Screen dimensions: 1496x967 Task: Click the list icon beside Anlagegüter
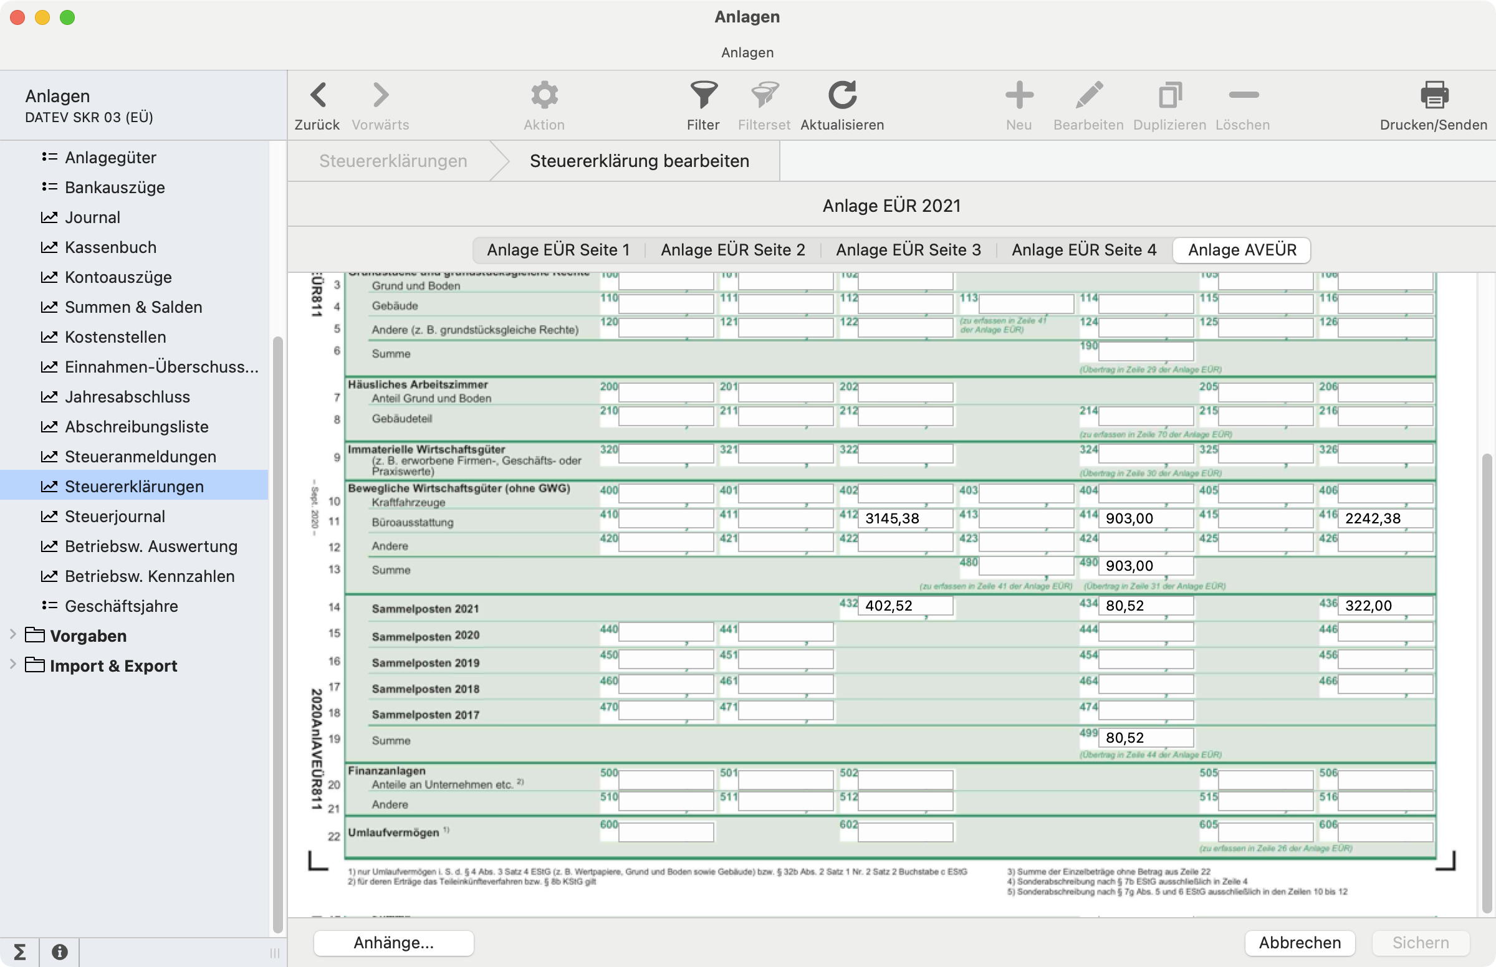point(49,157)
